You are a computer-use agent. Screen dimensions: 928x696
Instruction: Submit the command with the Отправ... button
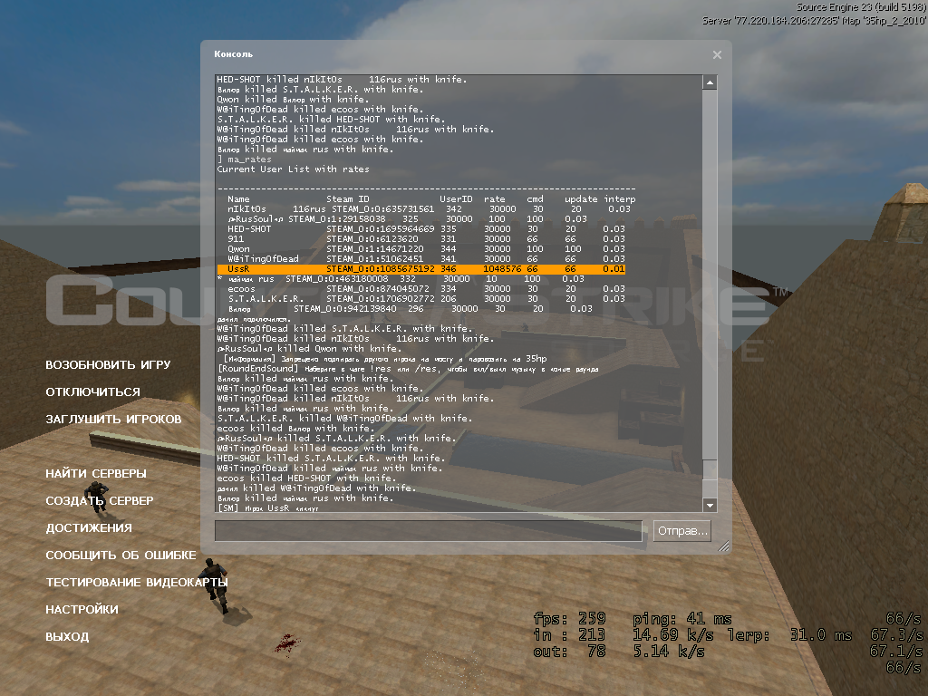tap(682, 531)
